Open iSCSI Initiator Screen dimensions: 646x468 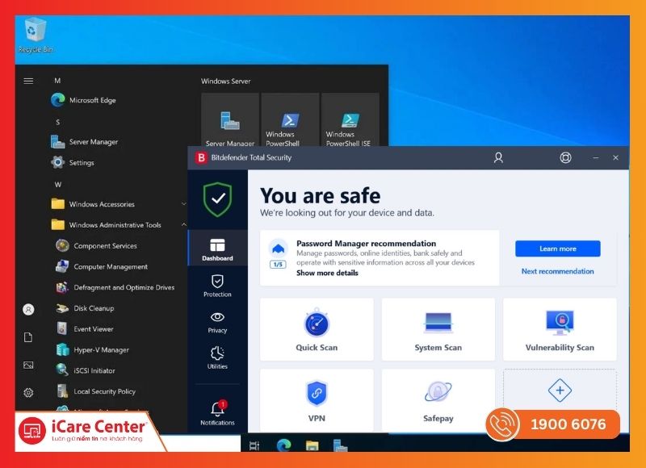point(86,370)
